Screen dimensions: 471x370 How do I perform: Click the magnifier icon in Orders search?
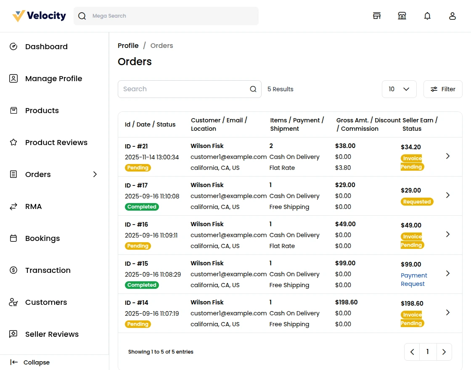click(253, 89)
